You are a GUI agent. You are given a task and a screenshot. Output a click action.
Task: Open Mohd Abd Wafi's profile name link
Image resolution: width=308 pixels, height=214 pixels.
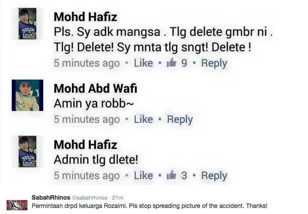tap(95, 89)
